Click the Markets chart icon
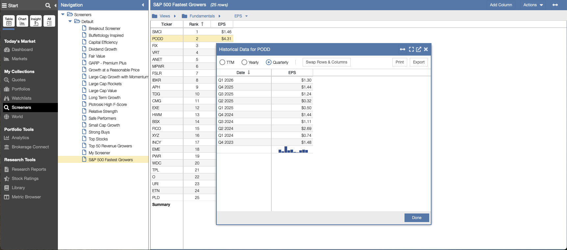The image size is (567, 250). click(x=7, y=59)
